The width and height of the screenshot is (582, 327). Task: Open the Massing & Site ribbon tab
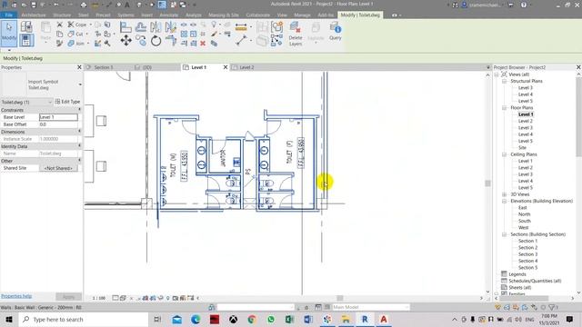224,15
